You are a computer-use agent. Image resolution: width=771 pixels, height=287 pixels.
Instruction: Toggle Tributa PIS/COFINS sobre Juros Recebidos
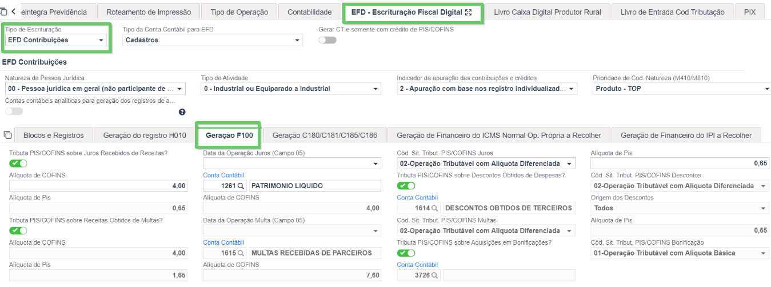coord(18,164)
